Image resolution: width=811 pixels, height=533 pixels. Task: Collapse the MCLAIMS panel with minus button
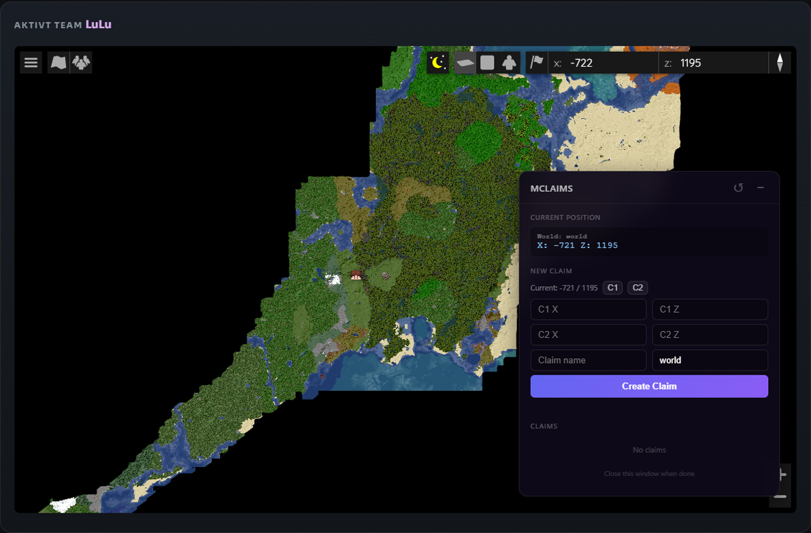coord(761,188)
